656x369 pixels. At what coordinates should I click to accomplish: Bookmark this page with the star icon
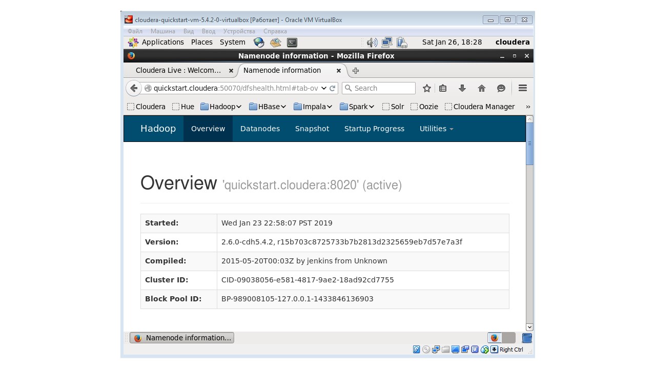pyautogui.click(x=426, y=88)
